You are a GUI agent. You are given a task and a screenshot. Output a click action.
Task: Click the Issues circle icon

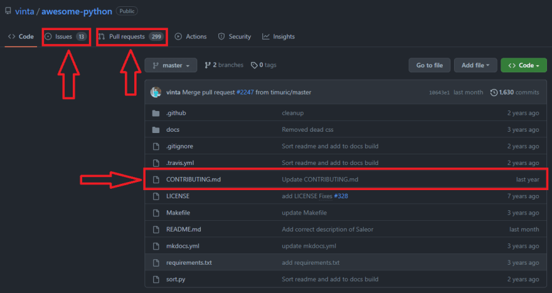(48, 36)
